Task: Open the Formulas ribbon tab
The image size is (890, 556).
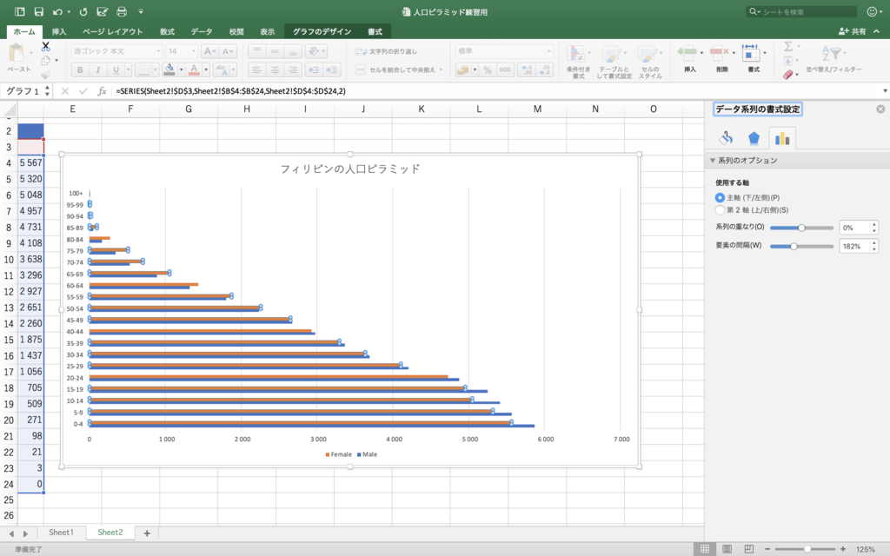Action: pos(167,32)
